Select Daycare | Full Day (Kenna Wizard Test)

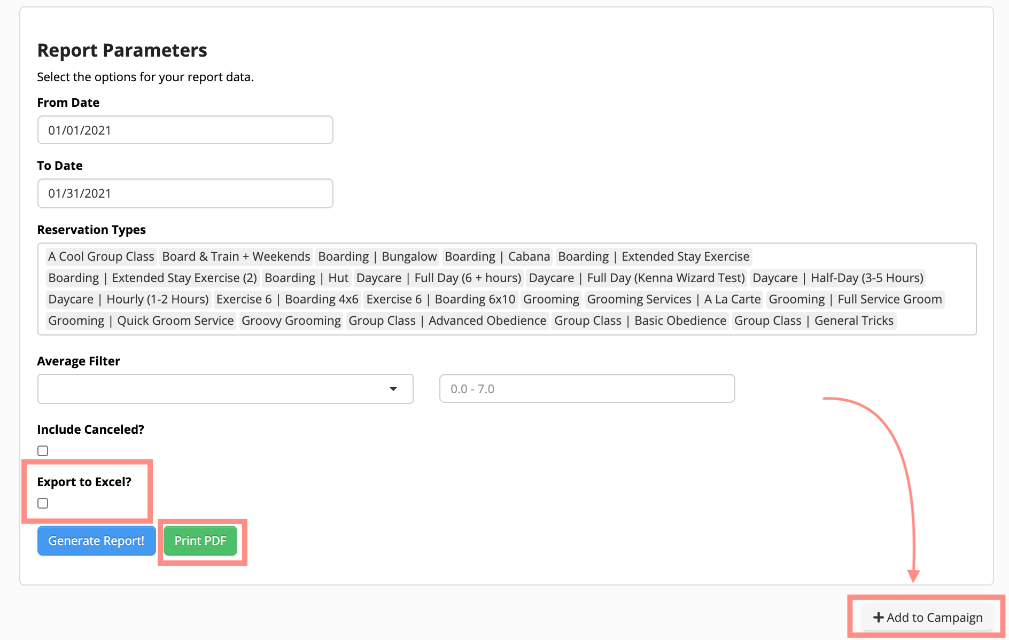(637, 278)
